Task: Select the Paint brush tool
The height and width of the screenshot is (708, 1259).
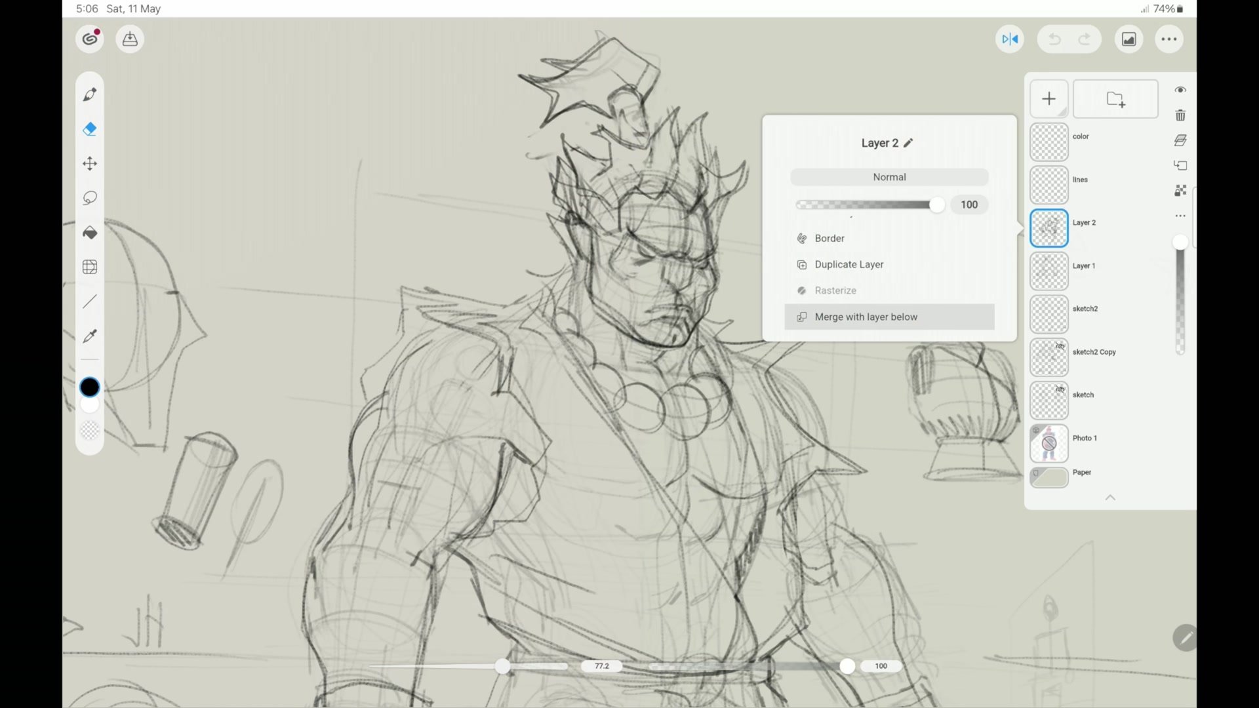Action: point(90,94)
